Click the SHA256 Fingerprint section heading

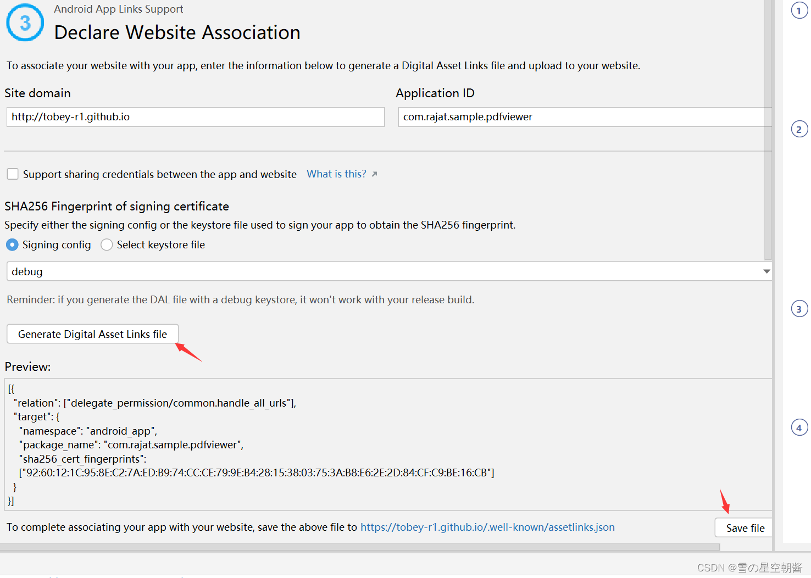point(117,207)
